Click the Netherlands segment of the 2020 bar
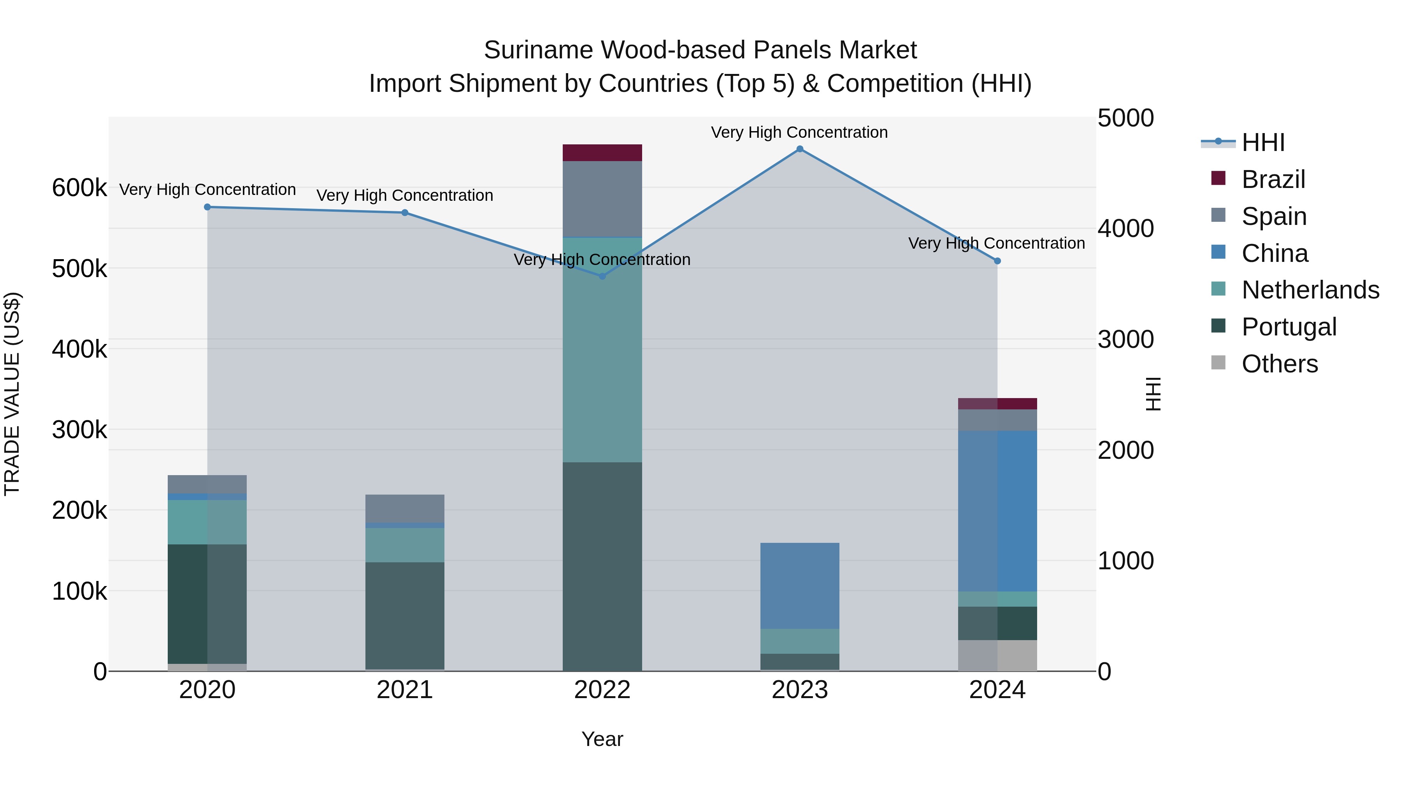 pyautogui.click(x=207, y=522)
